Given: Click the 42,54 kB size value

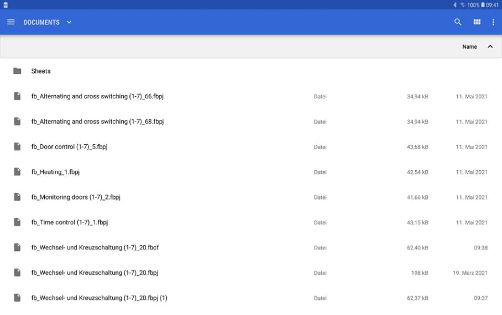Looking at the screenshot, I should 417,172.
